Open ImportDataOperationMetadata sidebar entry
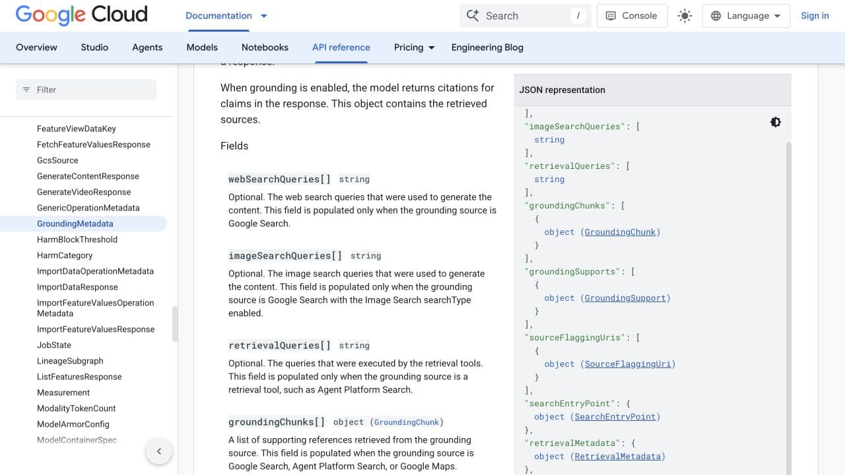The height and width of the screenshot is (475, 845). pos(95,271)
